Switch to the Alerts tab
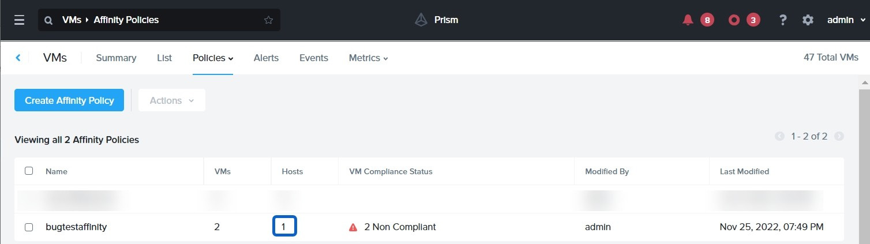 [x=266, y=58]
